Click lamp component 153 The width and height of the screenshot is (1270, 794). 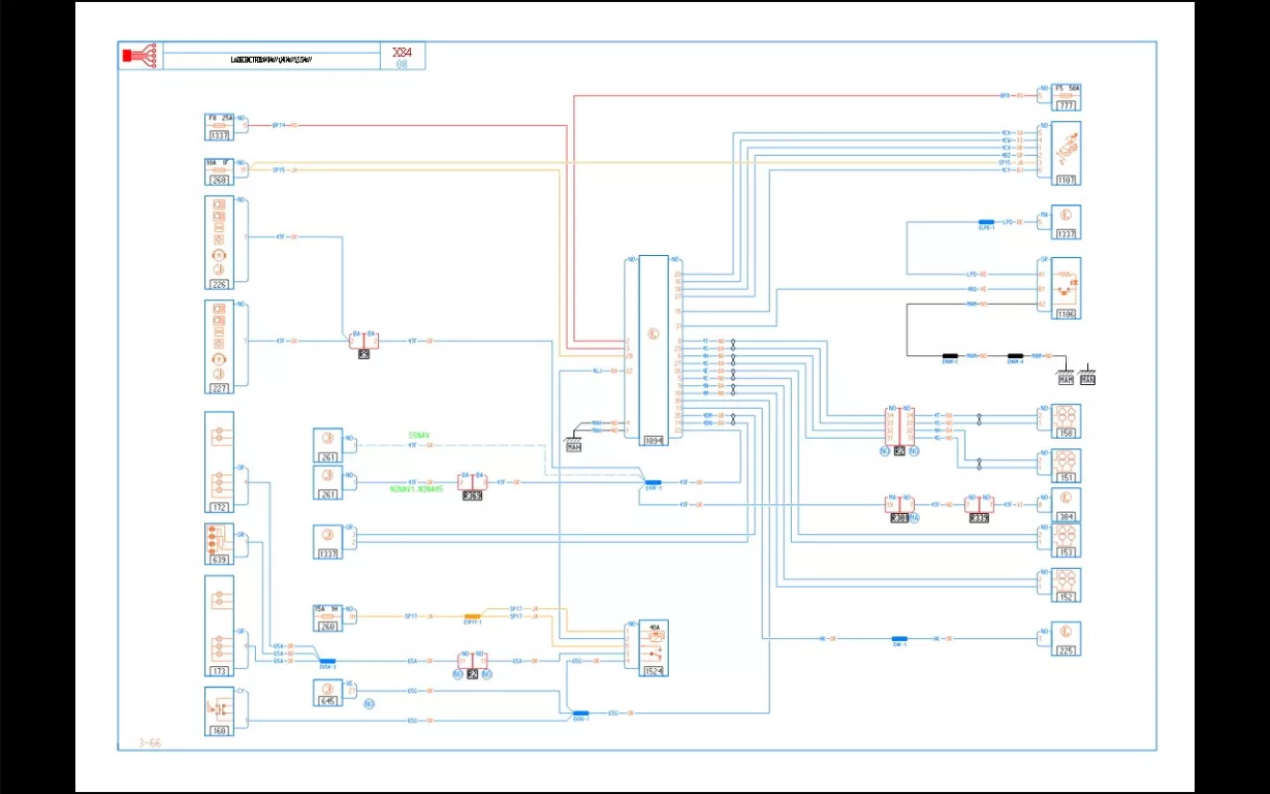click(1066, 540)
